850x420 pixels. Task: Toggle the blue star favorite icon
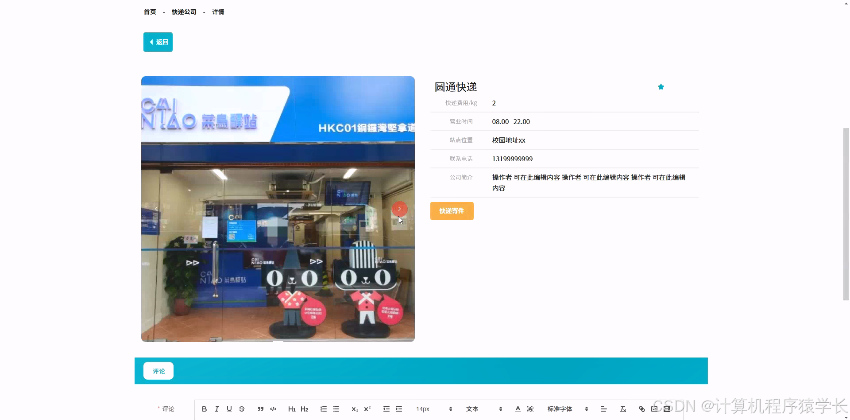(661, 87)
